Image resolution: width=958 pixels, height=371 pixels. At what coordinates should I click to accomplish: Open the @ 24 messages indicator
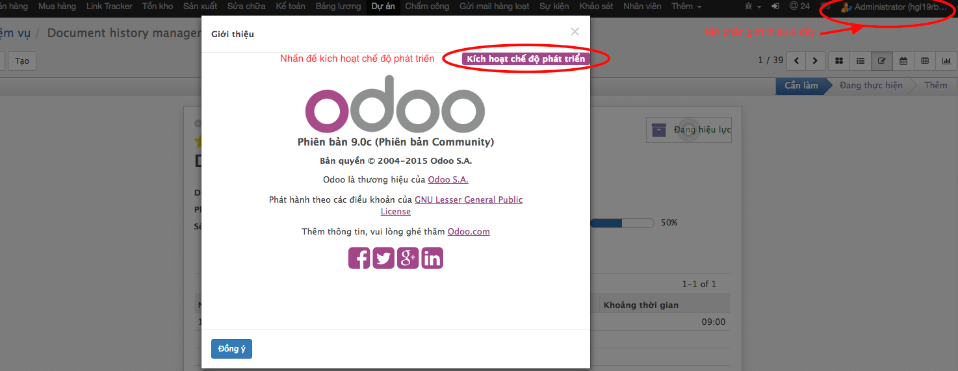click(799, 6)
